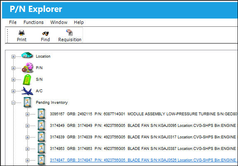Select the S/N green tag icon

pos(27,79)
